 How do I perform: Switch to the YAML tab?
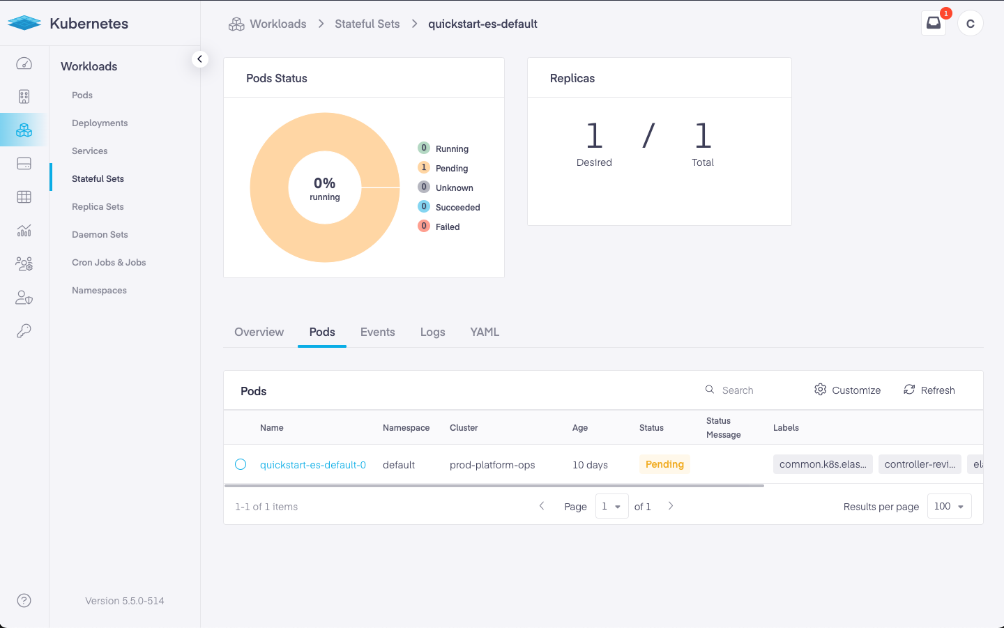[485, 332]
